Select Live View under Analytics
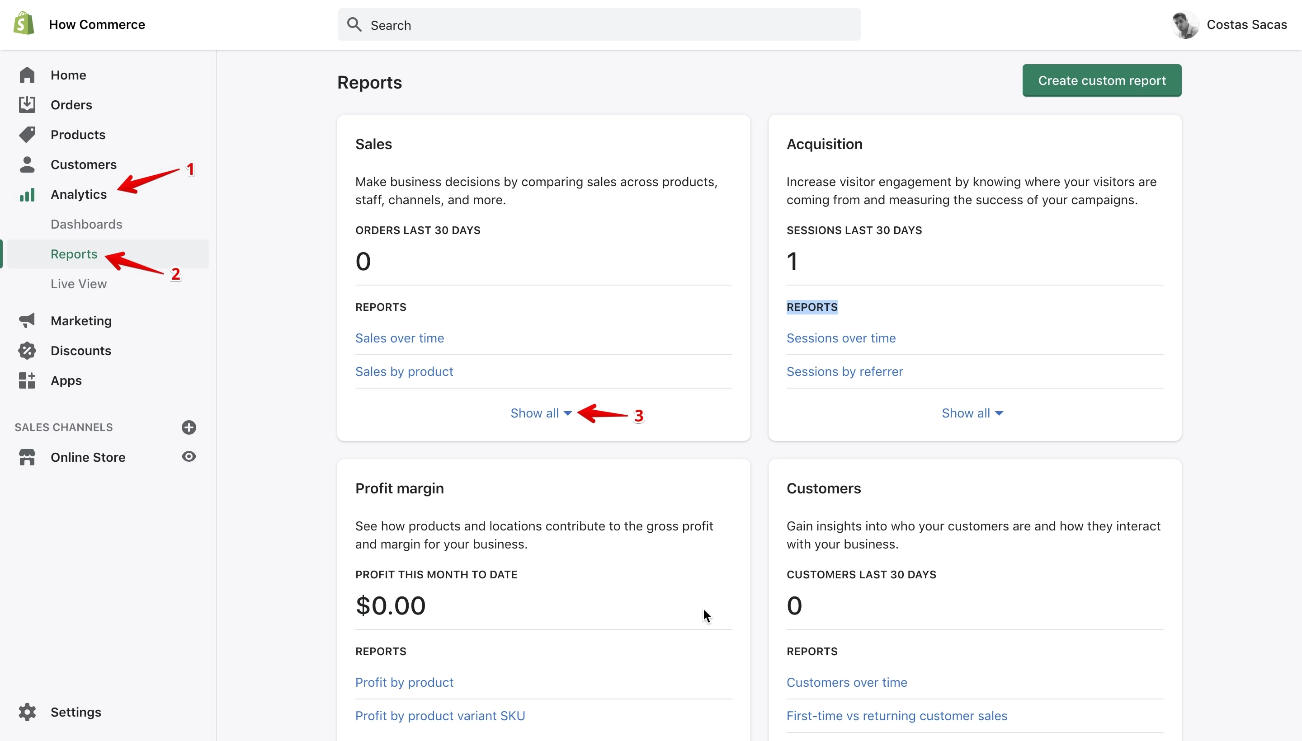This screenshot has height=741, width=1302. 78,283
